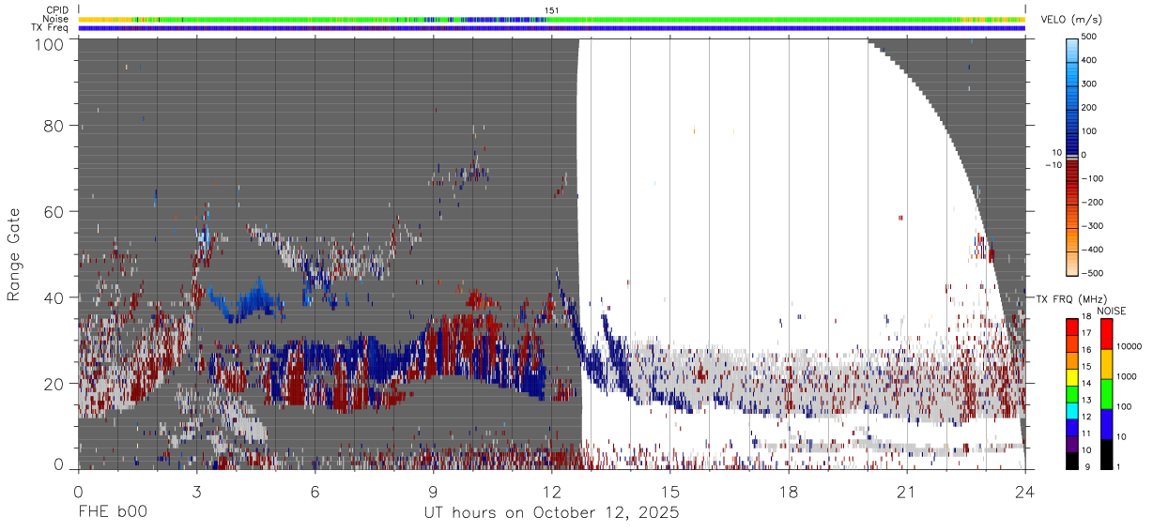Click range gate '80' on y-axis
The height and width of the screenshot is (532, 1153).
(x=55, y=126)
